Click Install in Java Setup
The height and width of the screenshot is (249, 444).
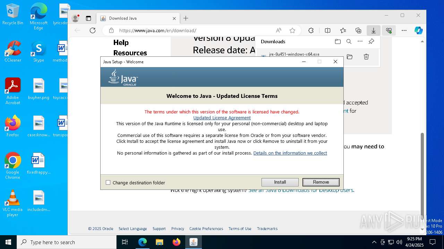click(280, 182)
